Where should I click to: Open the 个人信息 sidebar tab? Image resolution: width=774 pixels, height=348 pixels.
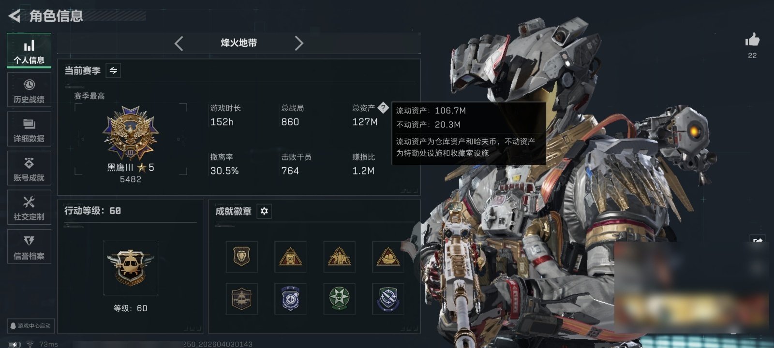pos(29,51)
